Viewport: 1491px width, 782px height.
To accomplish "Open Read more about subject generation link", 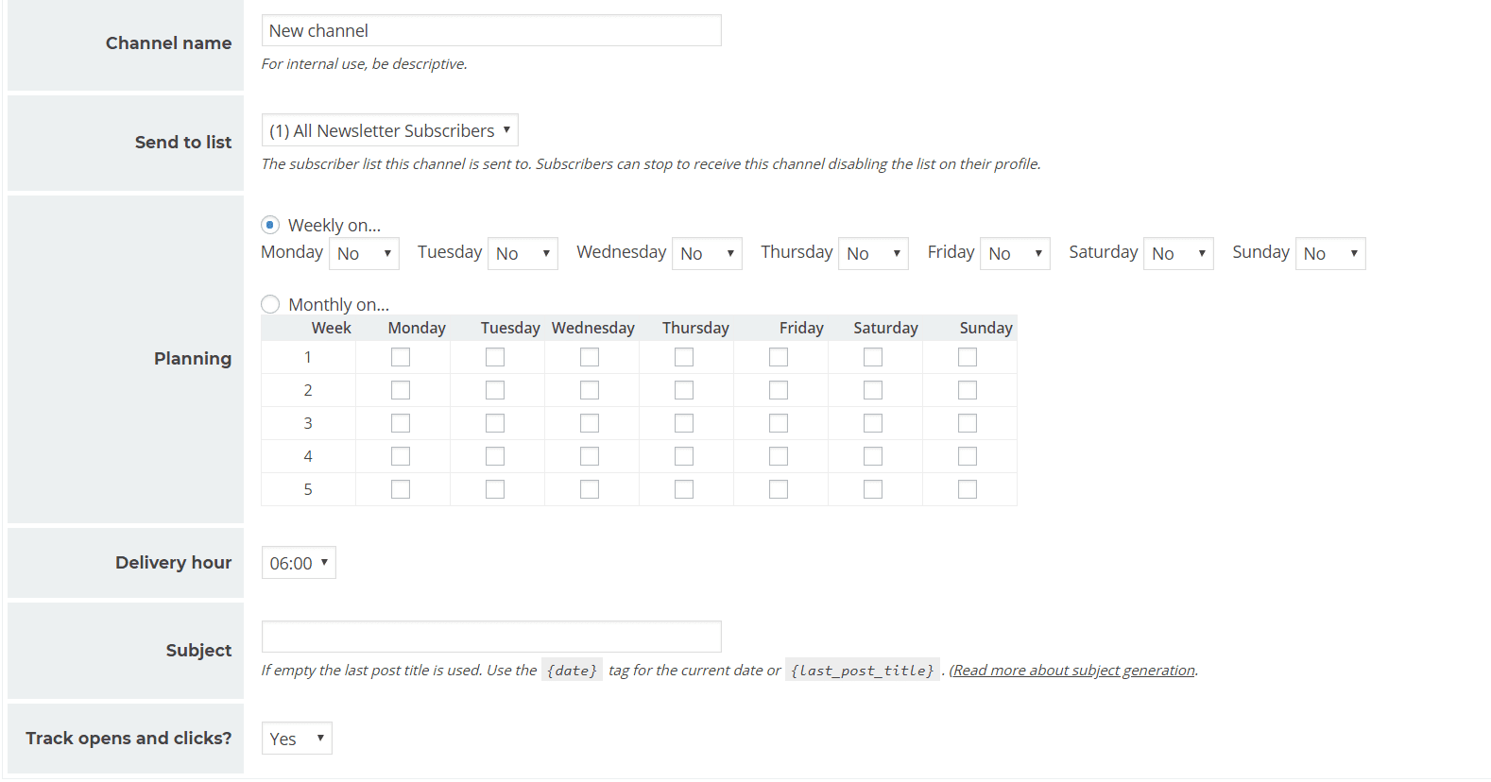I will click(x=1074, y=670).
